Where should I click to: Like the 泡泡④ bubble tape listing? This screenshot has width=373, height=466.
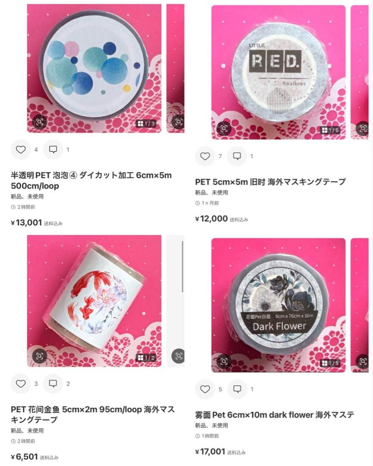(x=21, y=149)
